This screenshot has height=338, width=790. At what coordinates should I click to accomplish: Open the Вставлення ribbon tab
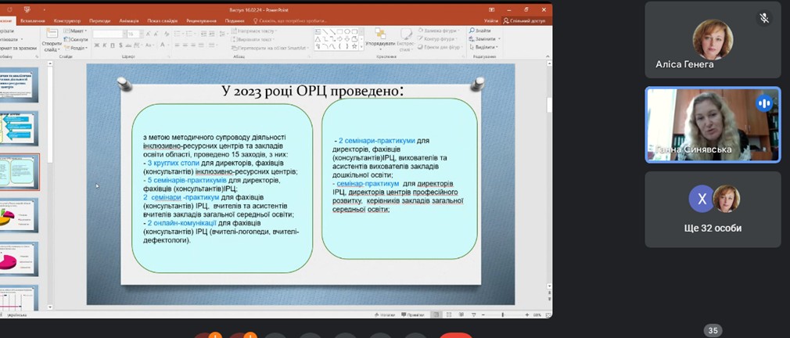click(x=33, y=20)
